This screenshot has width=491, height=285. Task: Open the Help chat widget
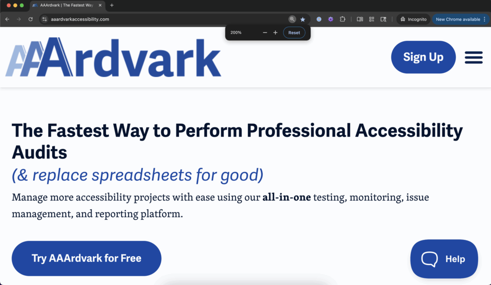click(x=444, y=259)
